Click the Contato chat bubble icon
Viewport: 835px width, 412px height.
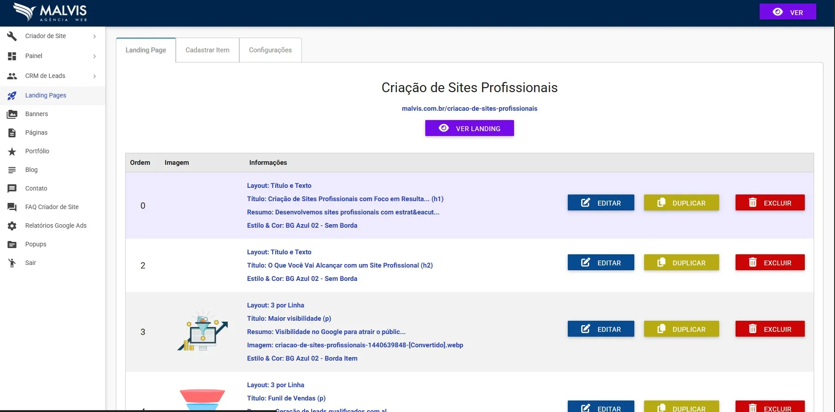[x=12, y=188]
